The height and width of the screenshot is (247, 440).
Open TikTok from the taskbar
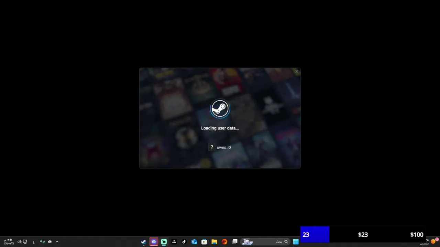tap(184, 242)
